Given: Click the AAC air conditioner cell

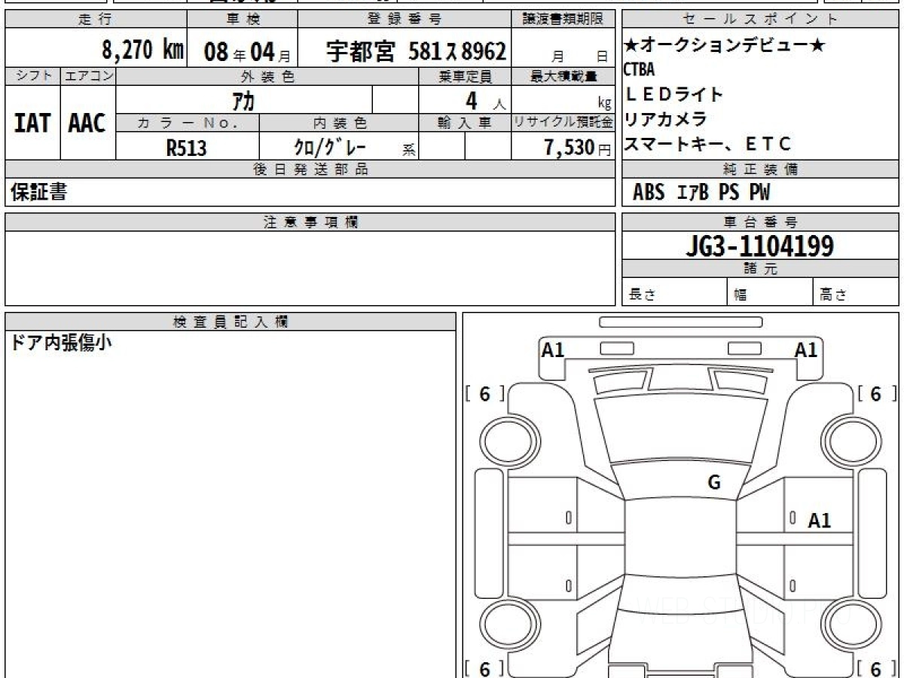Looking at the screenshot, I should click(87, 123).
